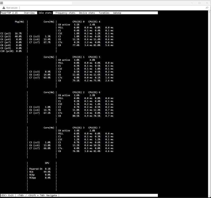Click the <ESC> Exit hint

[7, 195]
